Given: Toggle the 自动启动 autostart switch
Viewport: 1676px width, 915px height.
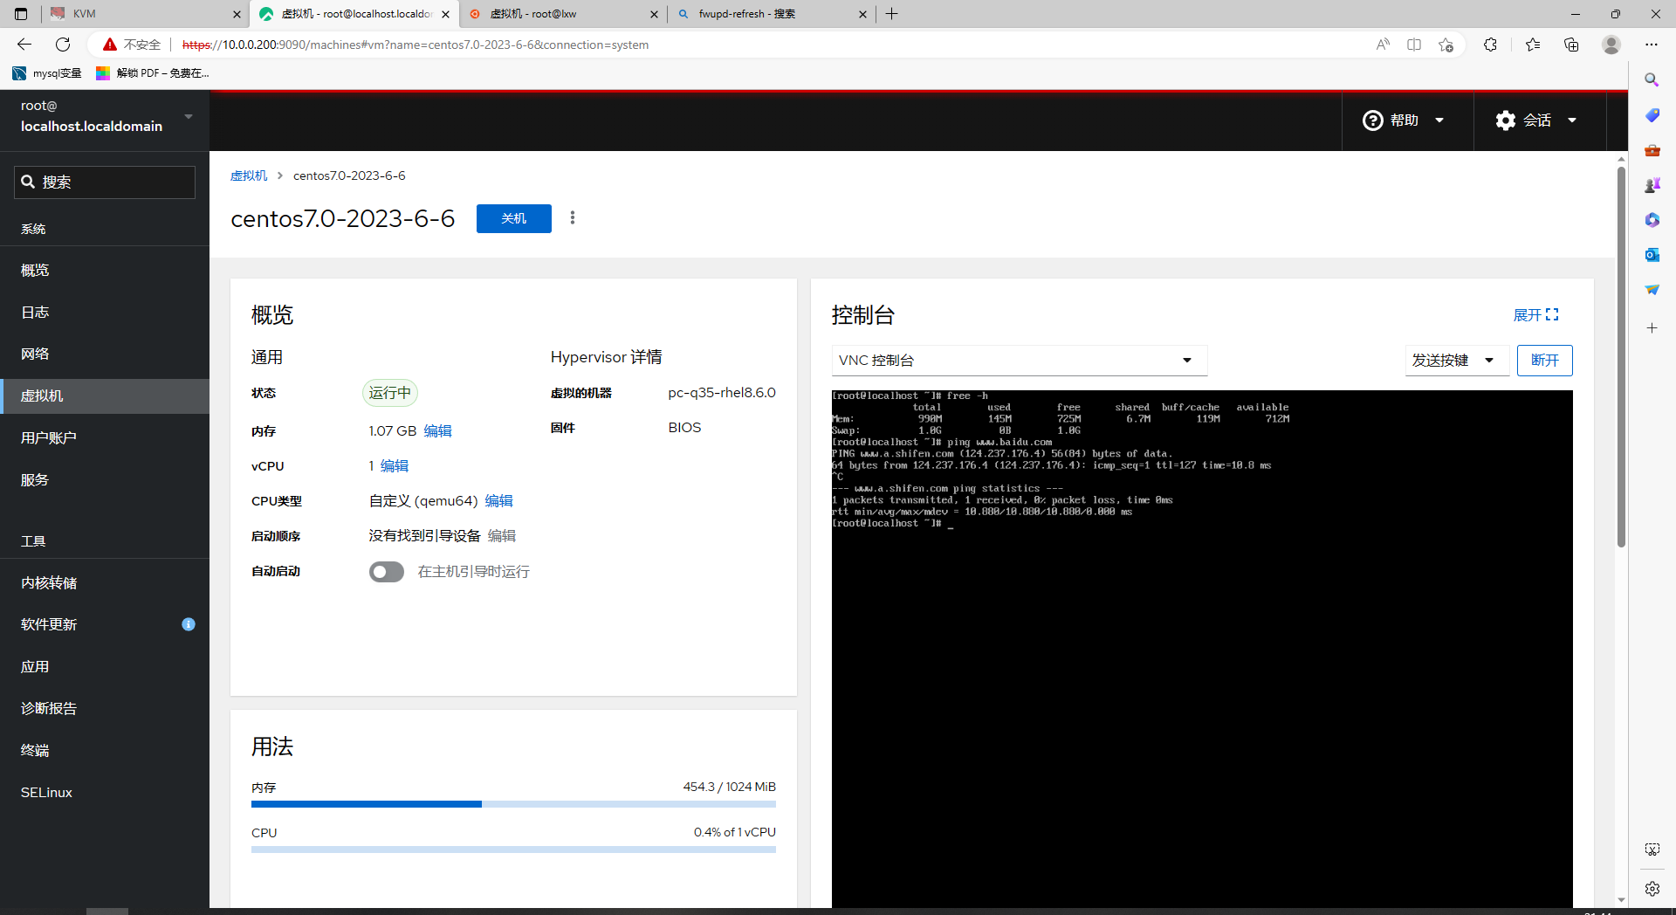Looking at the screenshot, I should point(387,572).
